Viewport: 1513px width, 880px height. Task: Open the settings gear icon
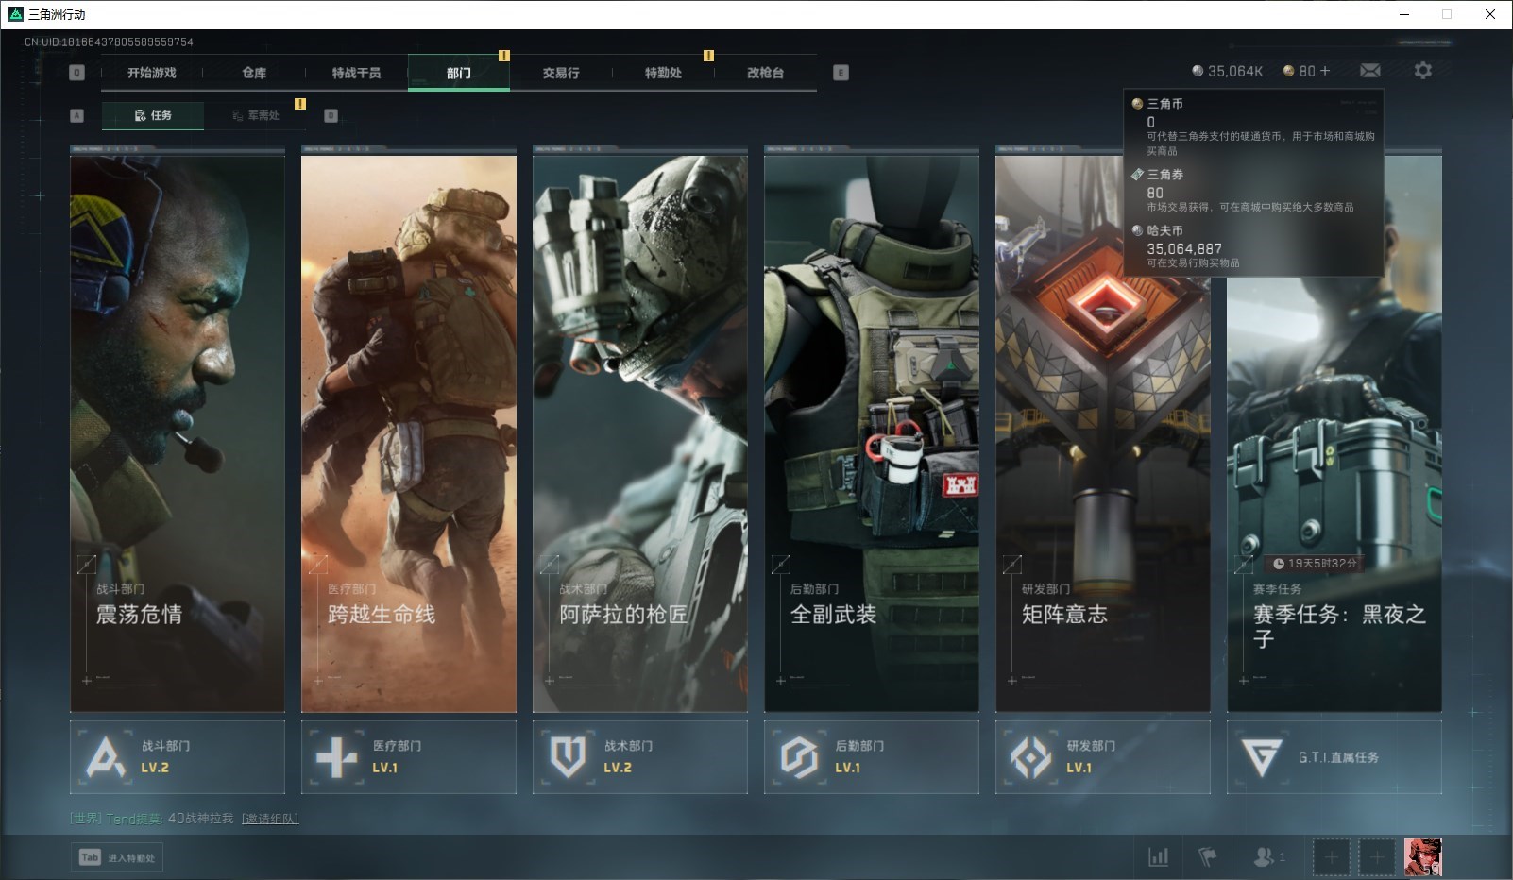[x=1422, y=71]
